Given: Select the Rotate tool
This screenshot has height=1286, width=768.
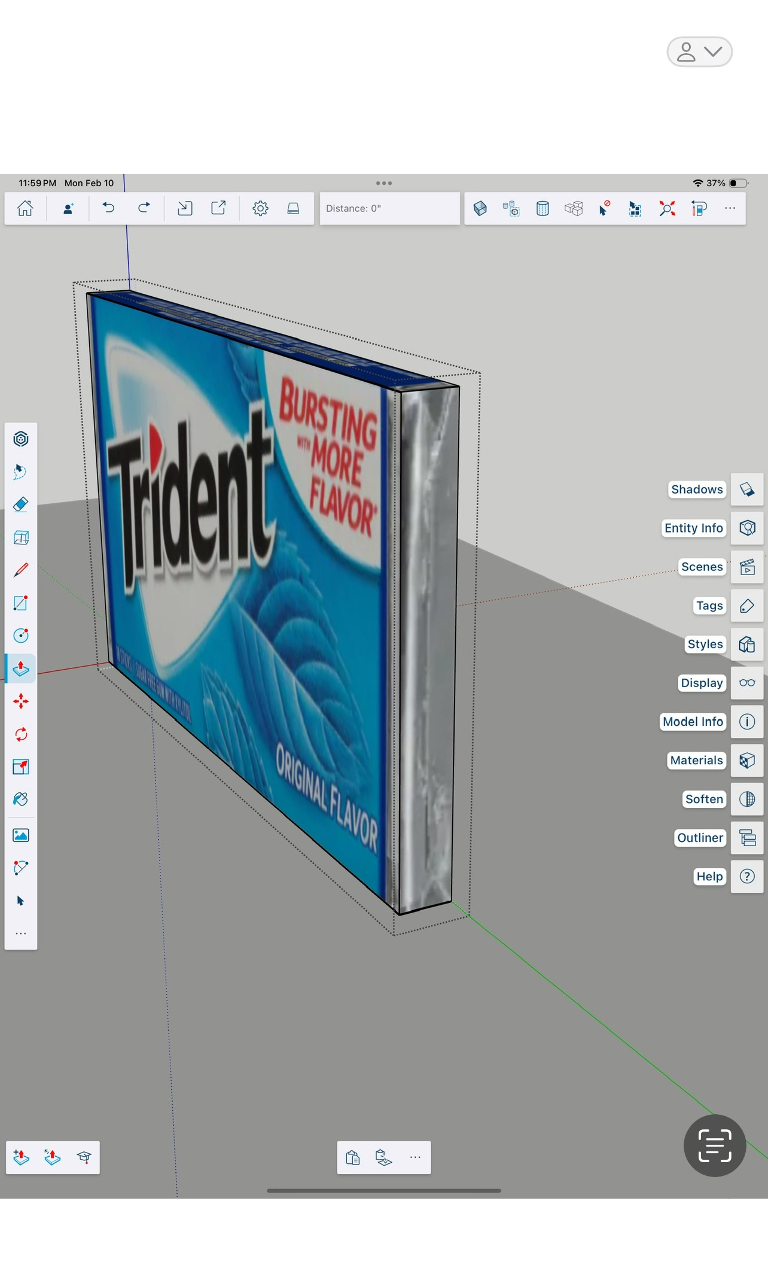Looking at the screenshot, I should [x=21, y=734].
